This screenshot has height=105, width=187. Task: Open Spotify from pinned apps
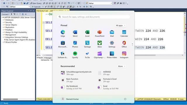[75, 55]
